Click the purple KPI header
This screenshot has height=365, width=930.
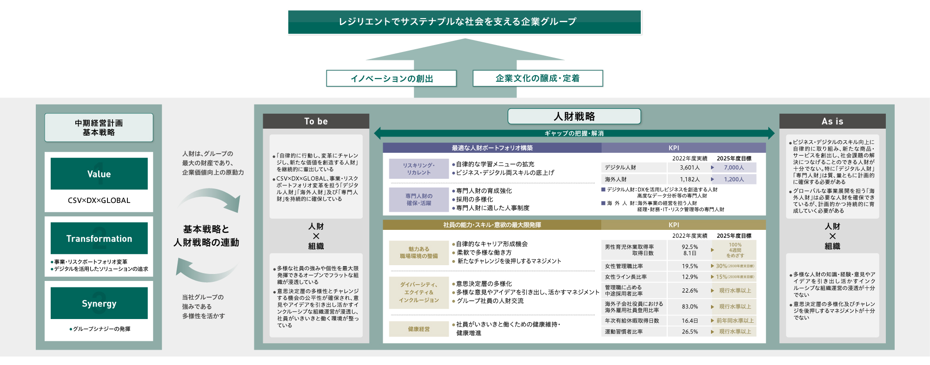pos(684,148)
